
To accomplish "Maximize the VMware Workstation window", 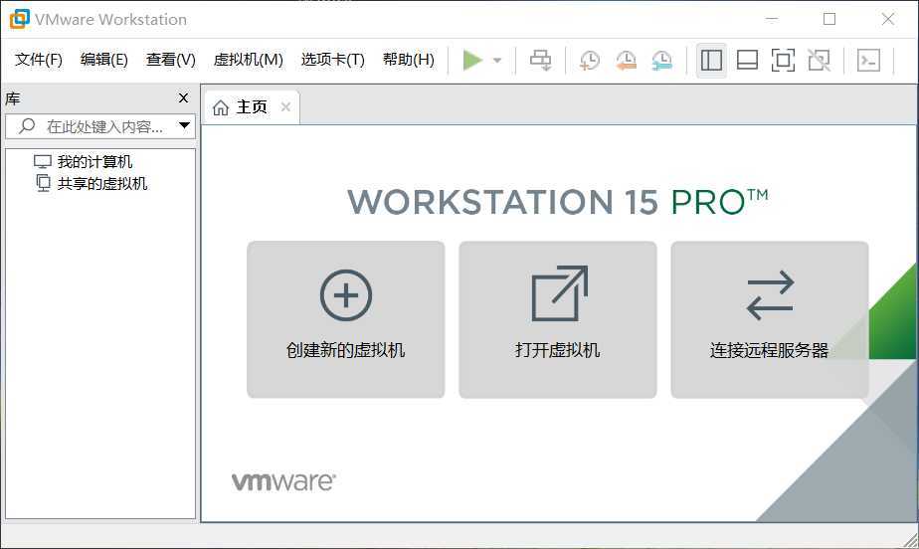I will (829, 19).
